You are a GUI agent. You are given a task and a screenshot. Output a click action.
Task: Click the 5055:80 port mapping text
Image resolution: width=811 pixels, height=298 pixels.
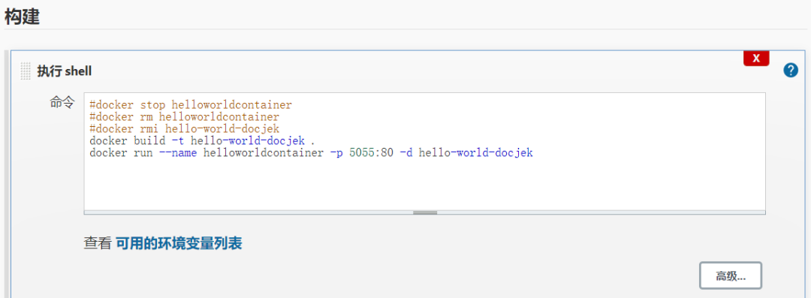tap(372, 152)
